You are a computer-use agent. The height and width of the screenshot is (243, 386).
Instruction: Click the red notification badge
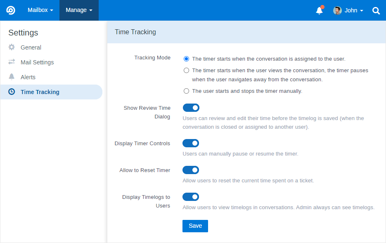(323, 6)
